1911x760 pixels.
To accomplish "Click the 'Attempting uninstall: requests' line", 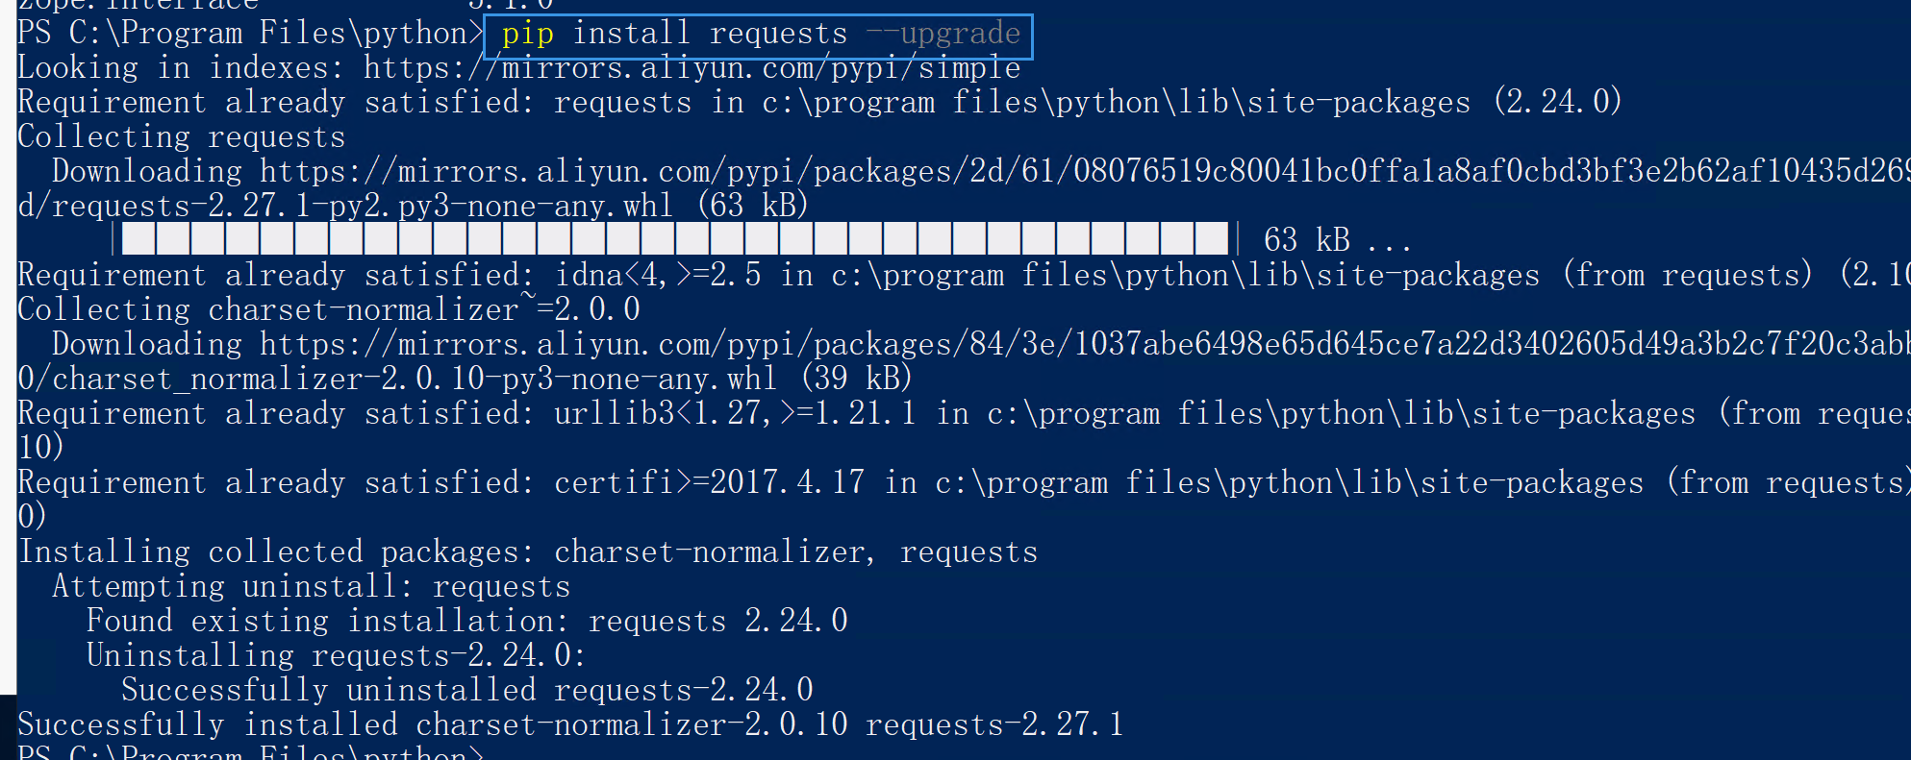I will point(312,586).
